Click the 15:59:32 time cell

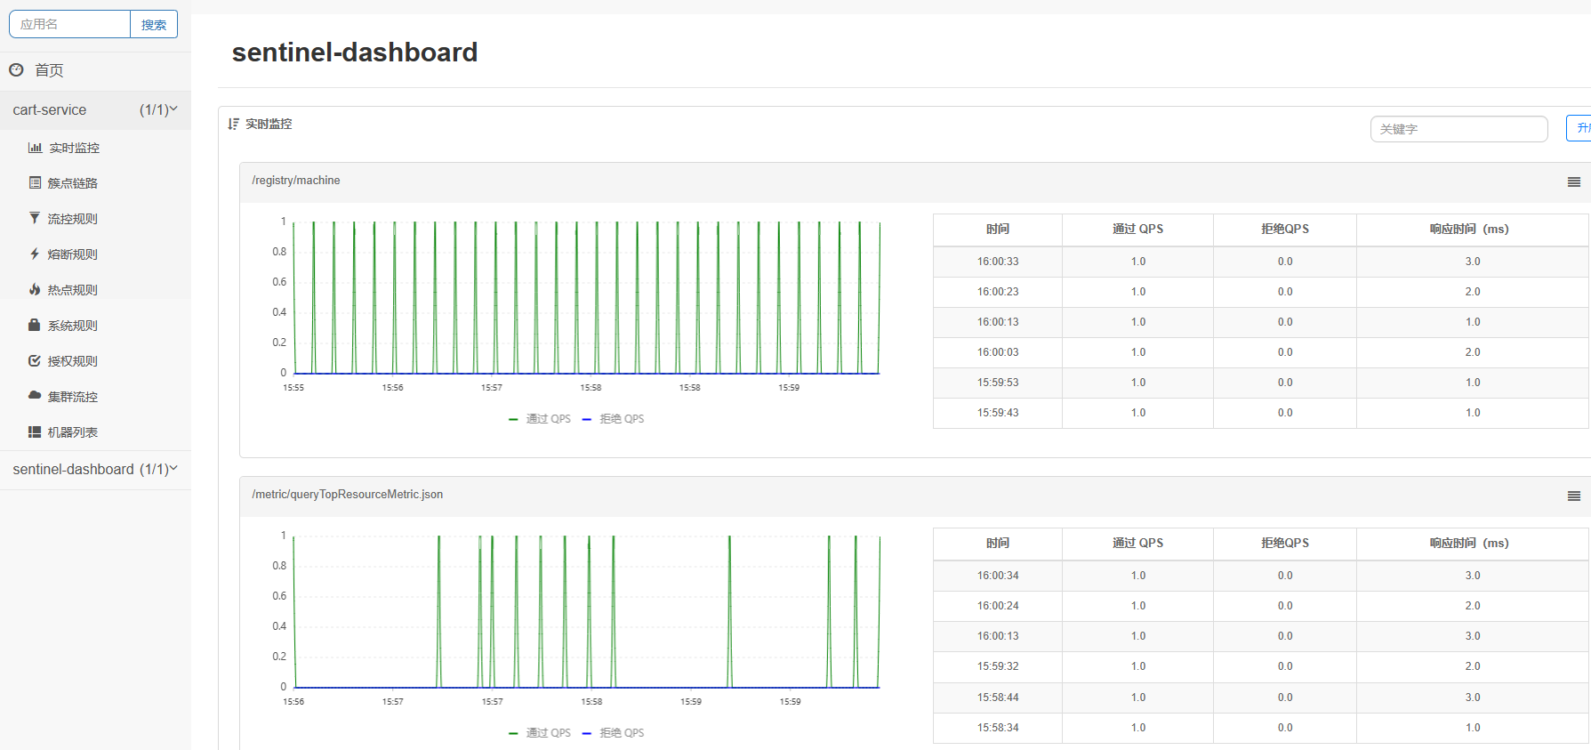click(998, 666)
